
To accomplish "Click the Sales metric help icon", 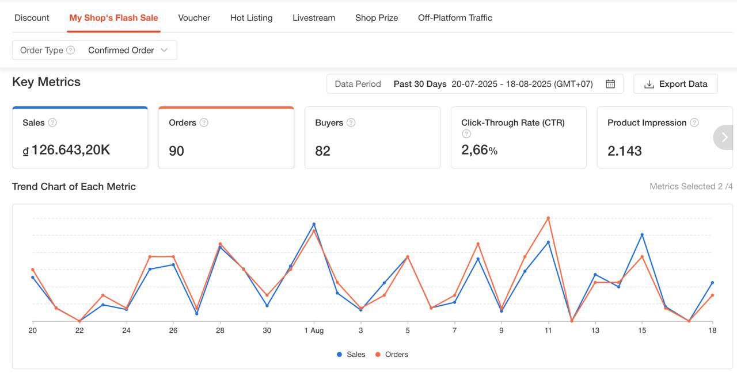I will (x=52, y=122).
